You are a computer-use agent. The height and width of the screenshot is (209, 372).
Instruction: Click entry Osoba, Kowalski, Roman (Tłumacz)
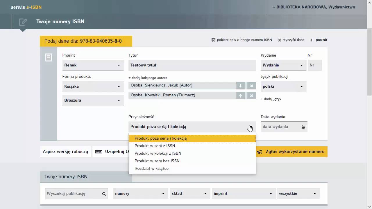click(182, 96)
